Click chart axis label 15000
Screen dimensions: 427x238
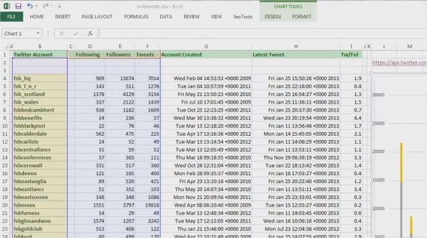[x=378, y=180]
